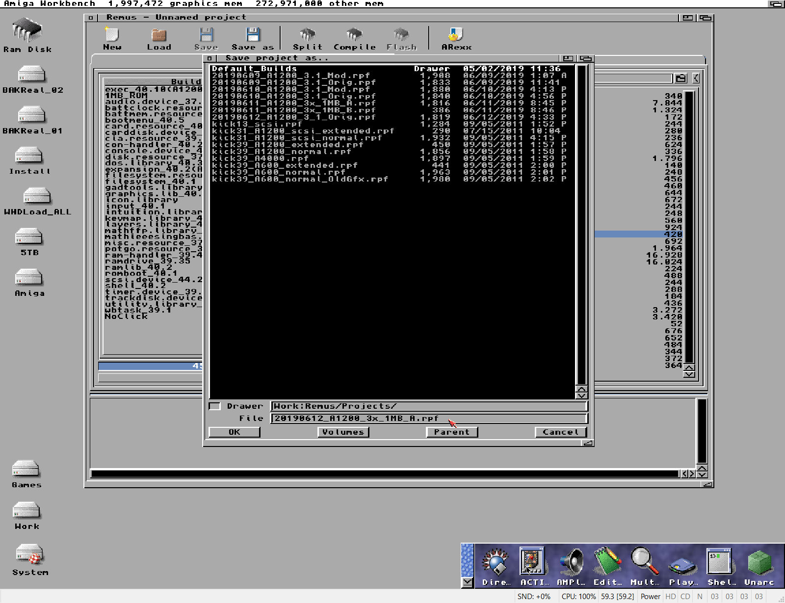Click the Remus drawer chooser icon
The width and height of the screenshot is (785, 603).
(680, 78)
